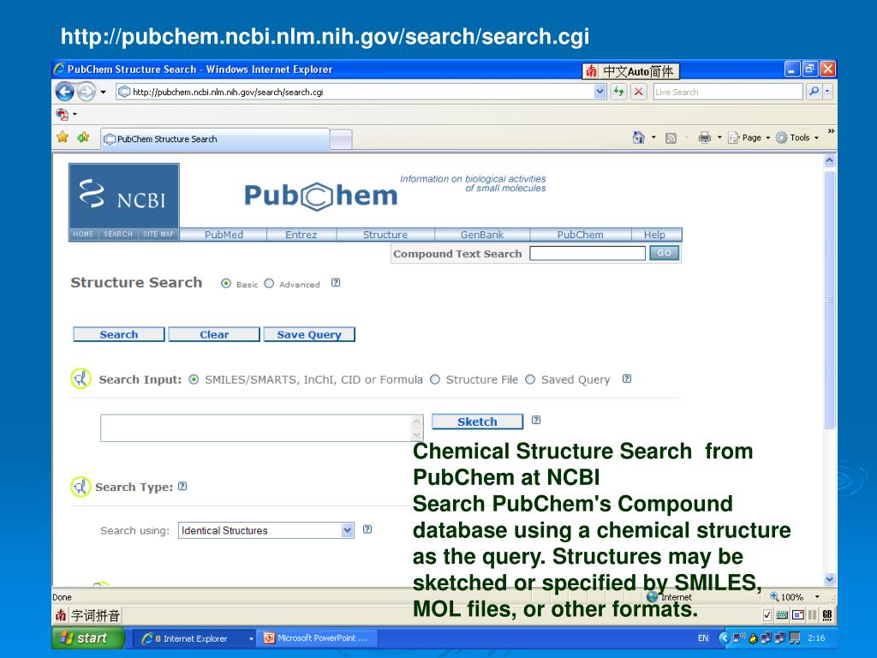The width and height of the screenshot is (877, 658).
Task: Click the Home icon in toolbar
Action: click(x=638, y=138)
